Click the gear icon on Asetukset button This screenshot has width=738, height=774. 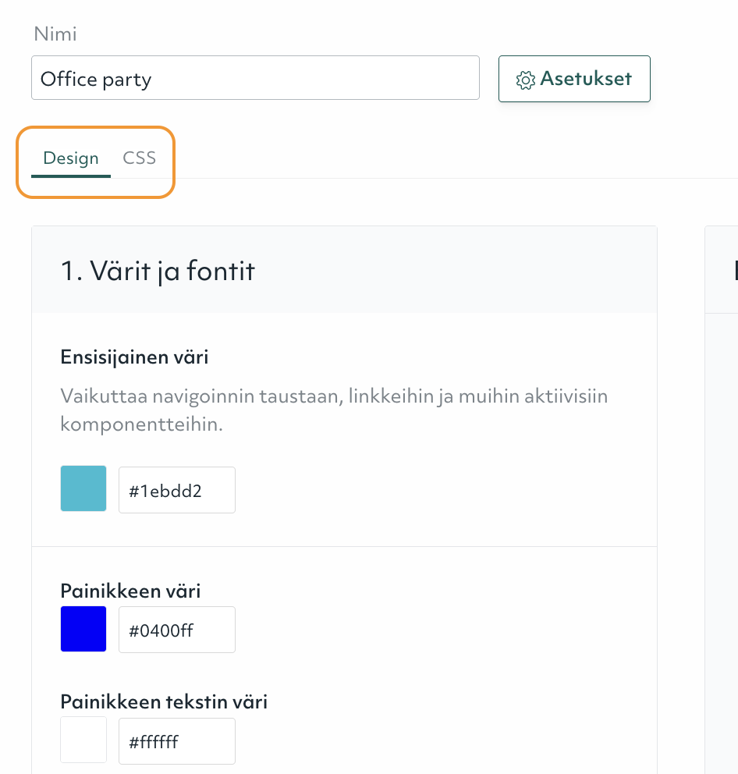pos(526,79)
